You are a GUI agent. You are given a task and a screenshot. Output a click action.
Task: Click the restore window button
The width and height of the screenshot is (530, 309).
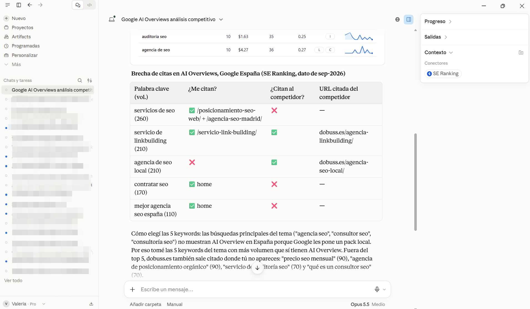point(503,6)
